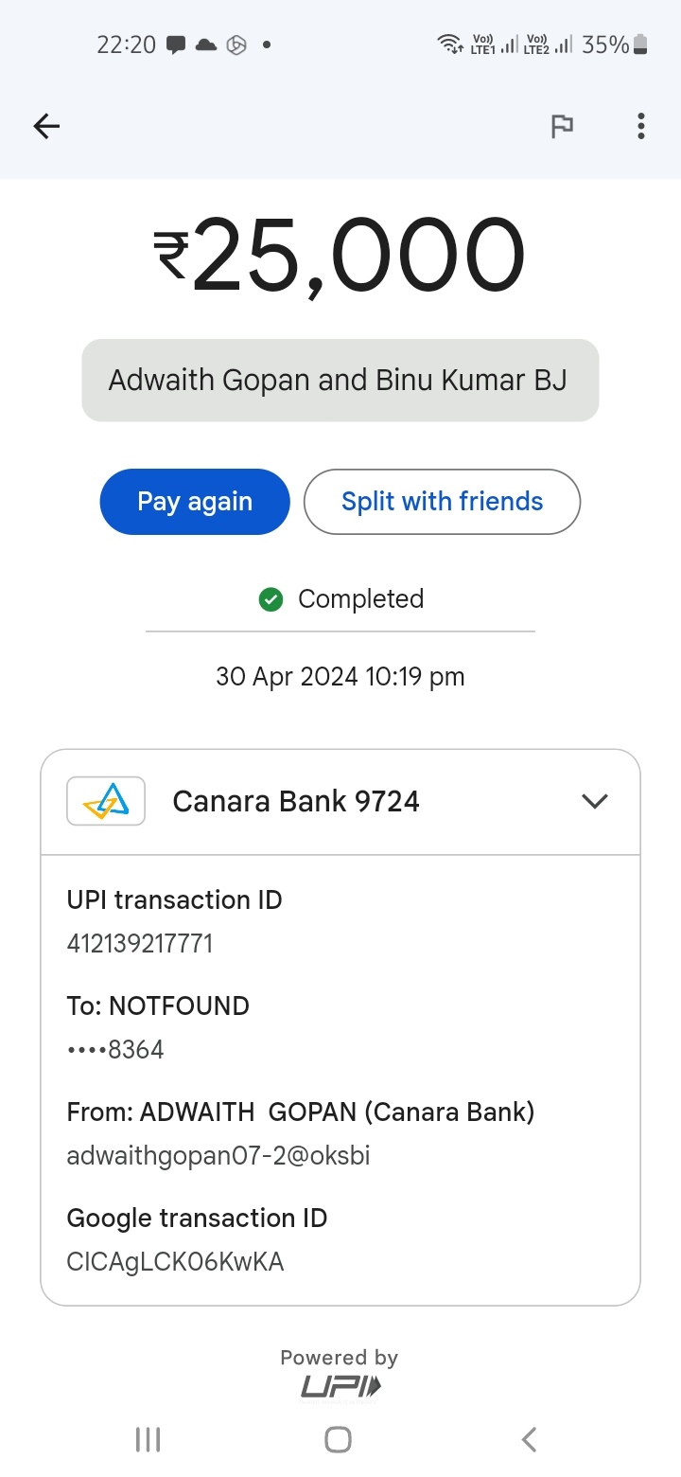Tap the masked account number ending 8364

pos(115,1050)
